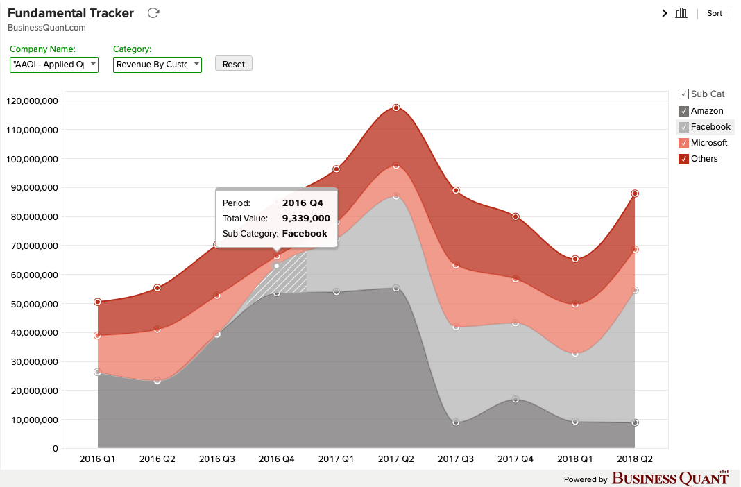
Task: Click the Business Quant logo
Action: pyautogui.click(x=670, y=478)
